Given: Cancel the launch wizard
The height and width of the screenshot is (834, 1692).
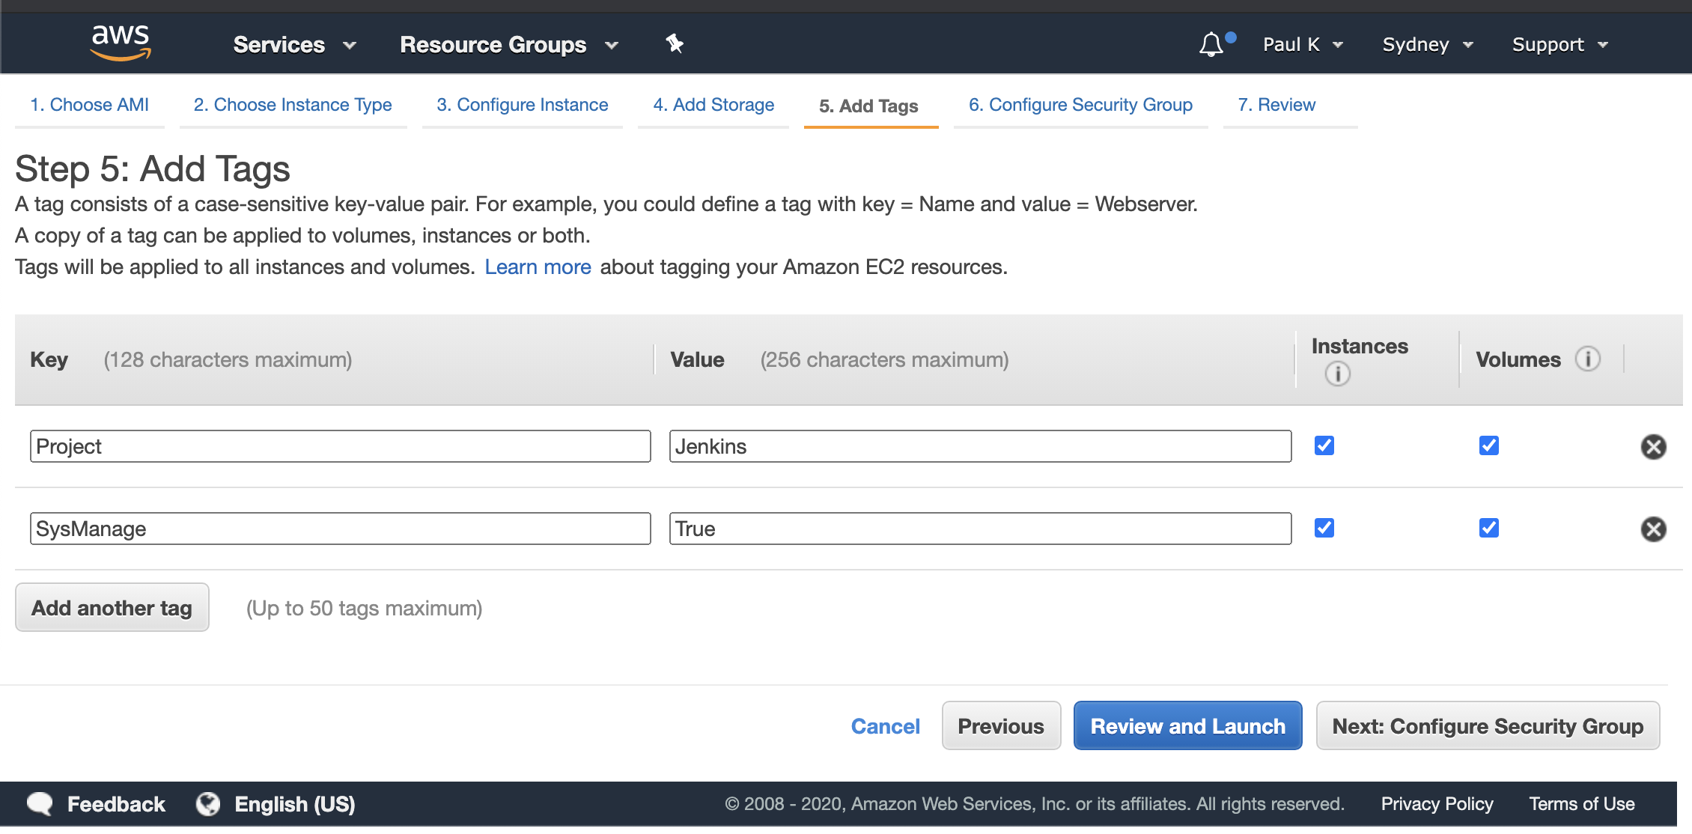Looking at the screenshot, I should tap(885, 726).
